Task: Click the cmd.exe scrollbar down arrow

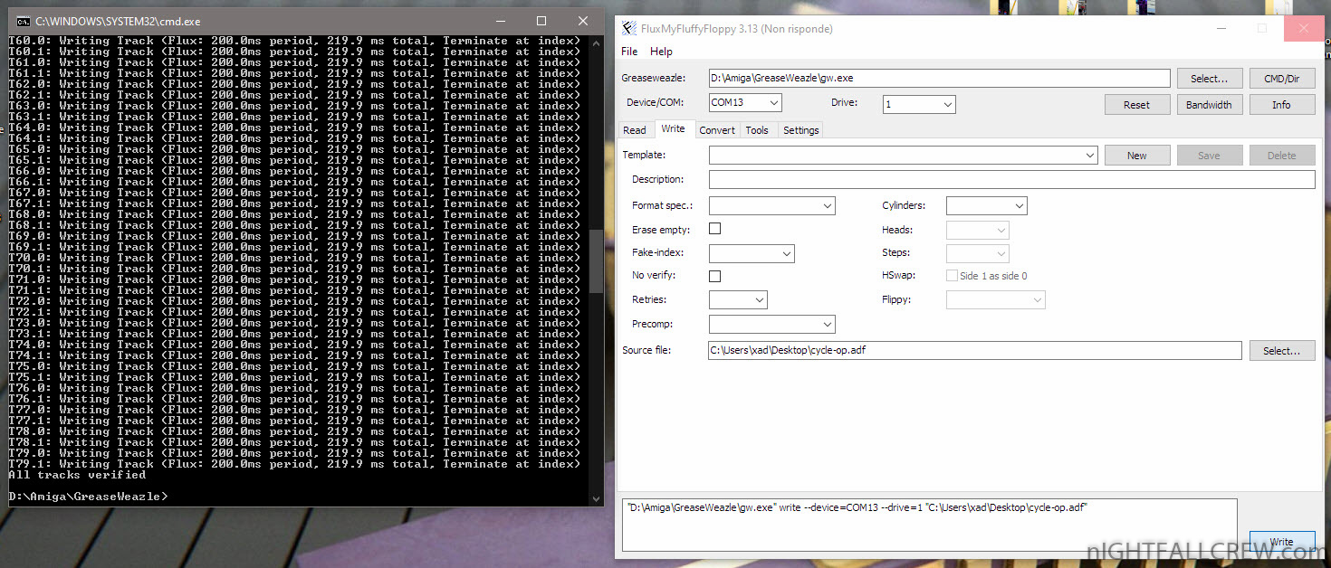Action: click(x=596, y=498)
